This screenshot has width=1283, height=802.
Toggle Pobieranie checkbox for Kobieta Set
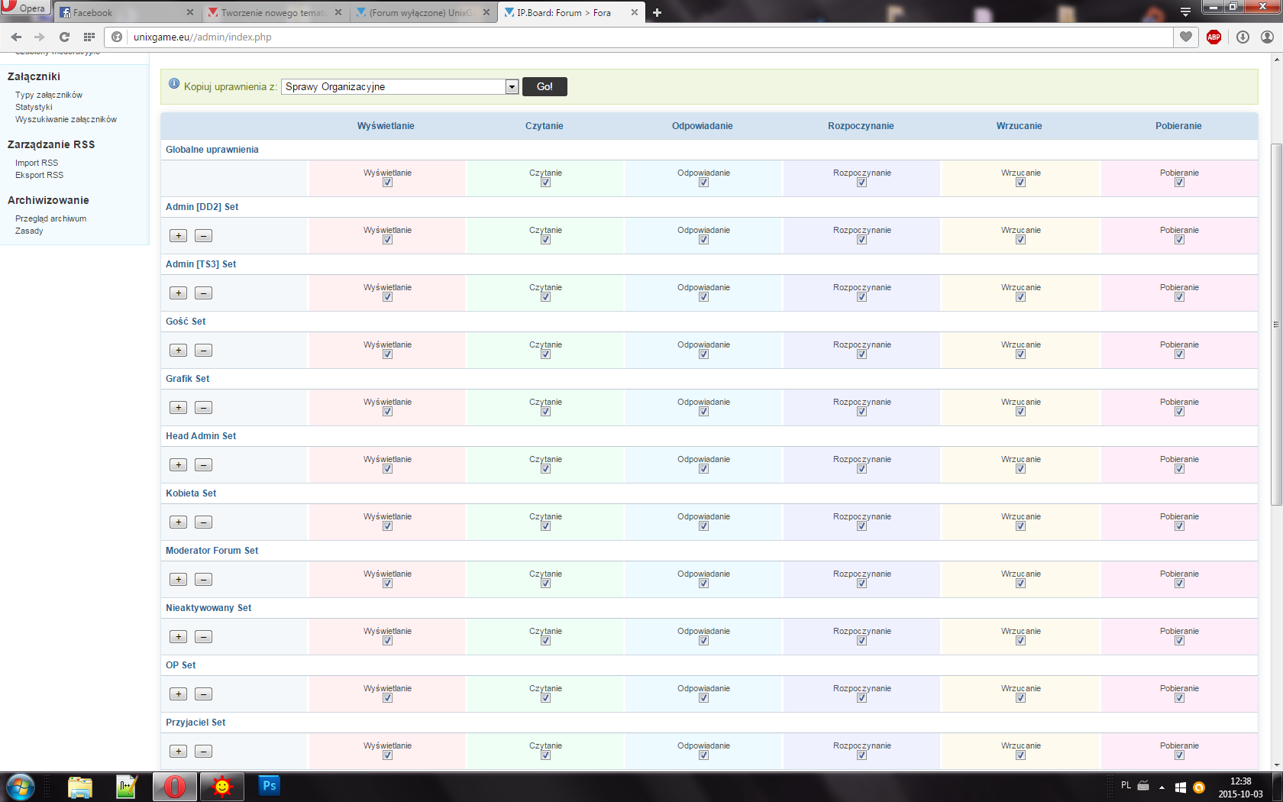1179,526
